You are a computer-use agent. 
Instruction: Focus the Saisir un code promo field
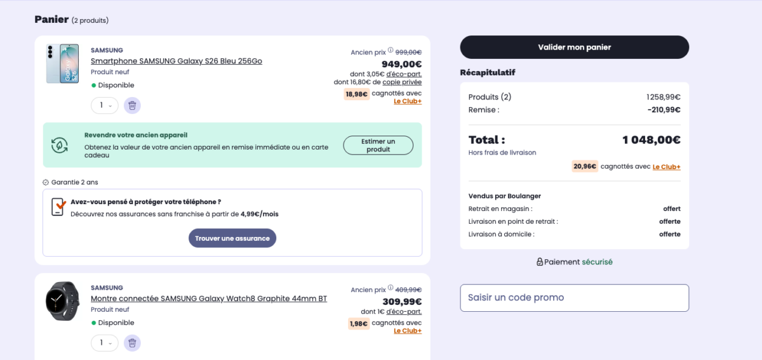(575, 298)
